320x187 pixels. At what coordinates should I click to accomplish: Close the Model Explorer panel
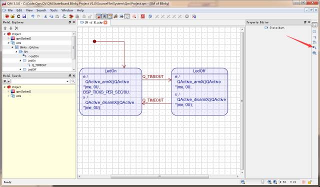click(74, 22)
